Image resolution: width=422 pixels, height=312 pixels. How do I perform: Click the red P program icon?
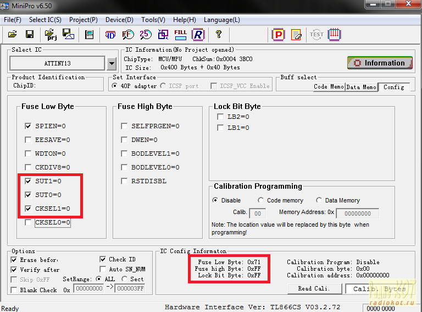[x=278, y=35]
